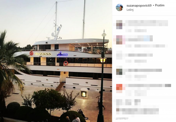Screen dimensions: 176x122
Task: Click the reply line under the third comment
Action: (136, 61)
